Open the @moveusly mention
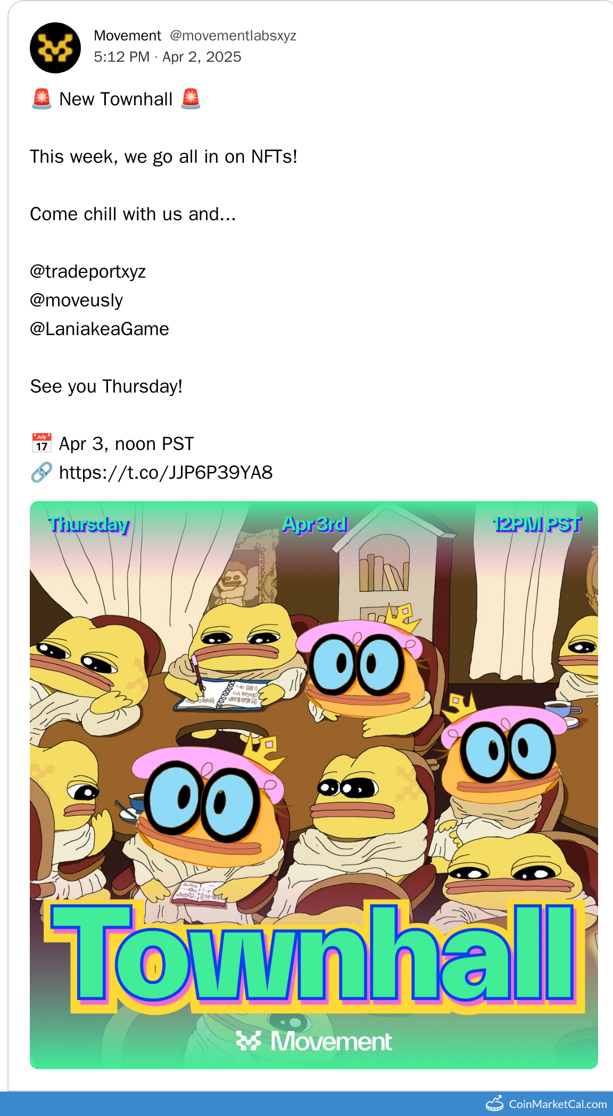 point(77,300)
